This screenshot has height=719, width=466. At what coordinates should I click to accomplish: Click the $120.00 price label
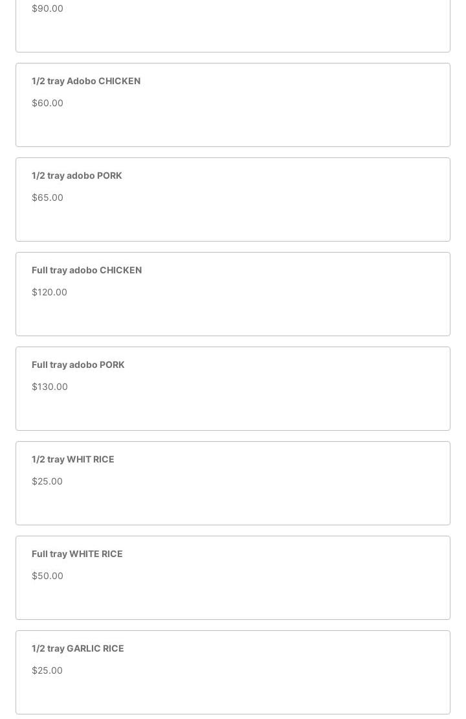pos(49,292)
